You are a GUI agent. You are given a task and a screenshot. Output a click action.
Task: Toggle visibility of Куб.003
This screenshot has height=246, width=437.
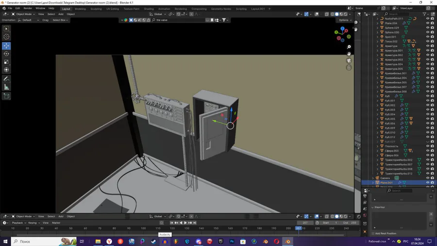tap(427, 109)
